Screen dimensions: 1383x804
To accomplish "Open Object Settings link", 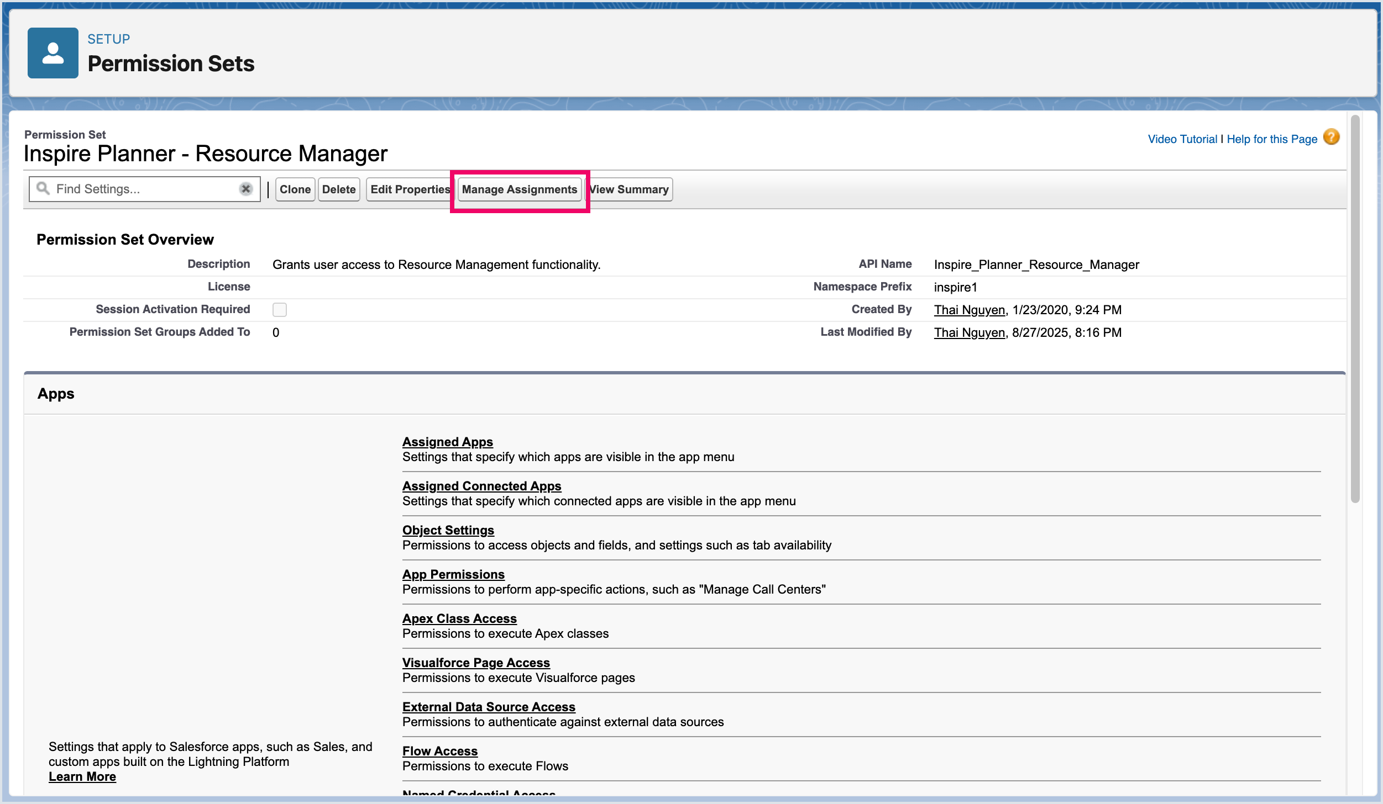I will (x=448, y=530).
